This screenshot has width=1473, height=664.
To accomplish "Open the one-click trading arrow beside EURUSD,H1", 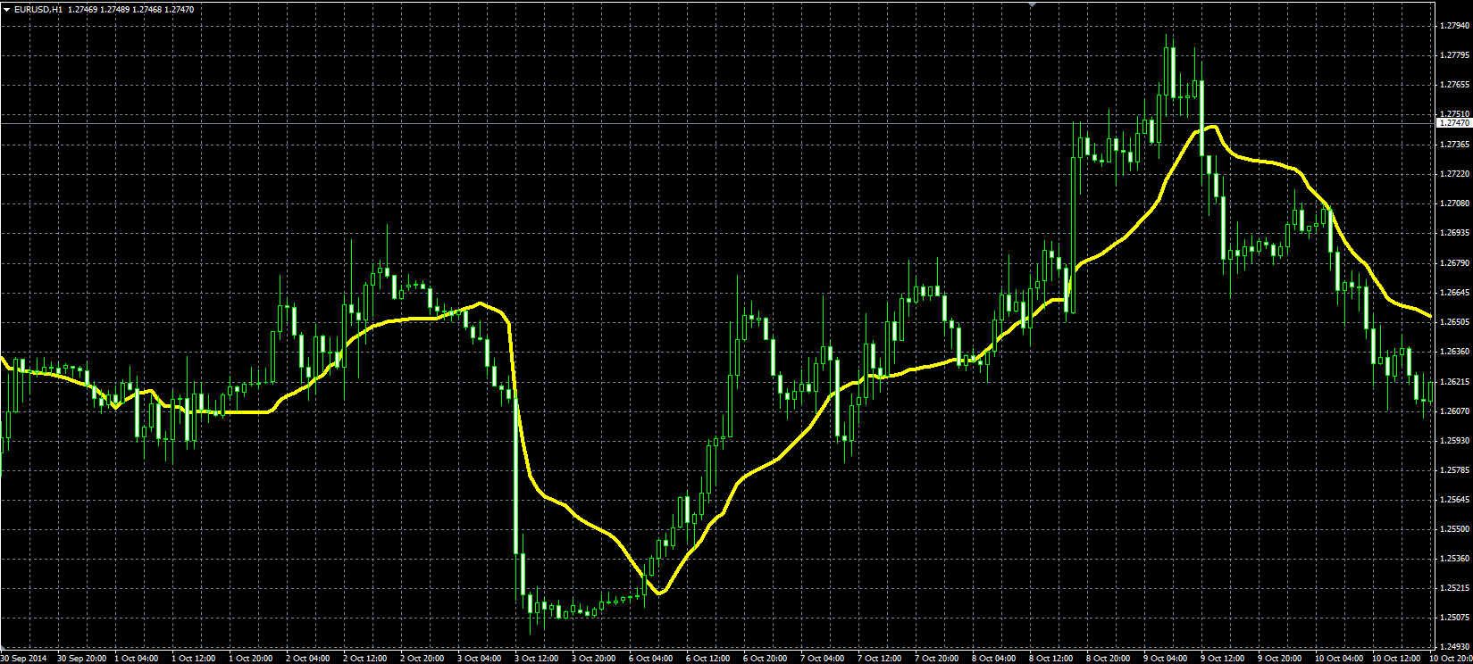I will [6, 9].
